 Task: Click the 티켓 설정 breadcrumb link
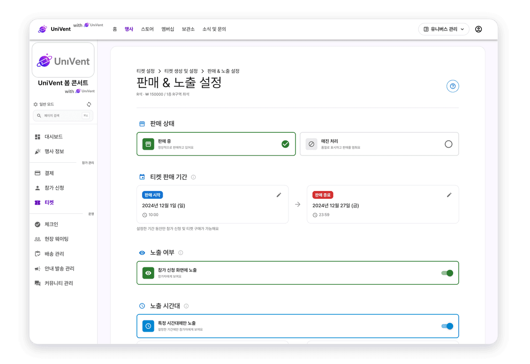click(x=146, y=71)
